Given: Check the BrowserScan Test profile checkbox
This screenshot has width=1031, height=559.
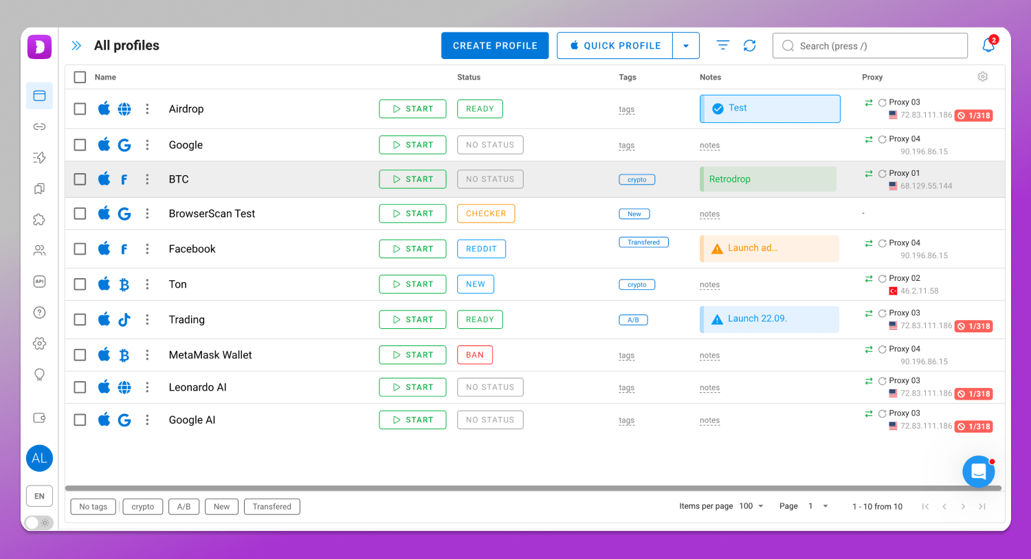Looking at the screenshot, I should pyautogui.click(x=80, y=214).
